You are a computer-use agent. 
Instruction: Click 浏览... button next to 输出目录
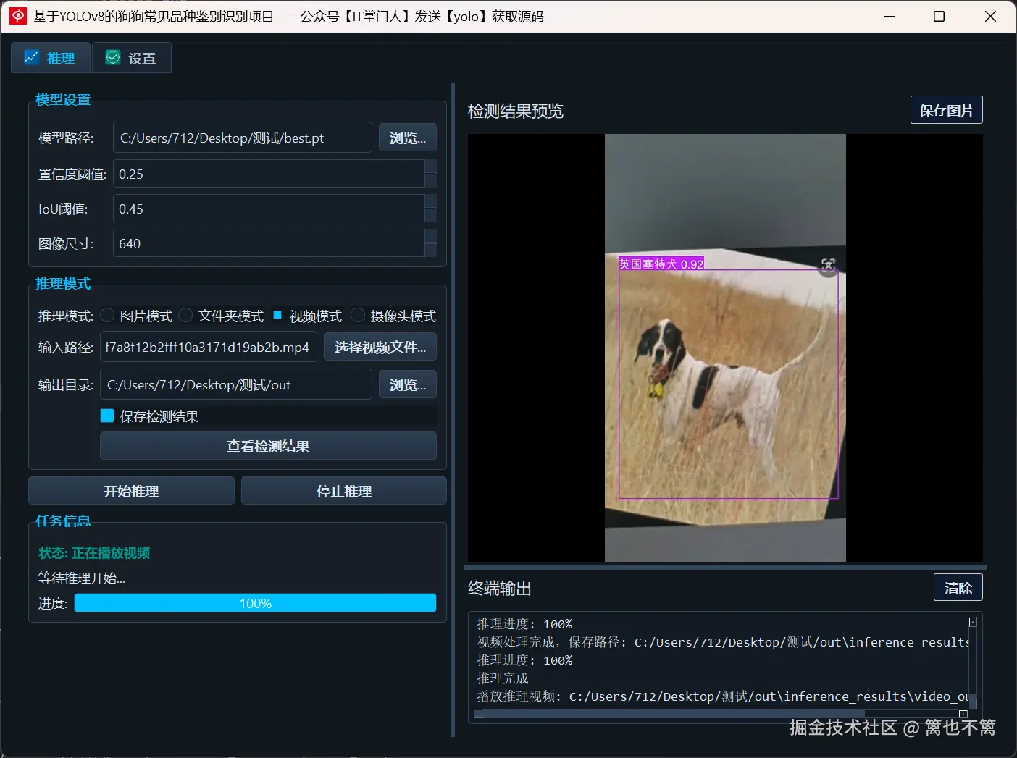coord(408,384)
